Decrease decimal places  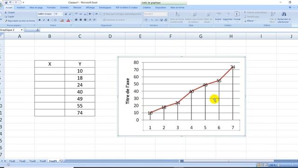(166, 20)
